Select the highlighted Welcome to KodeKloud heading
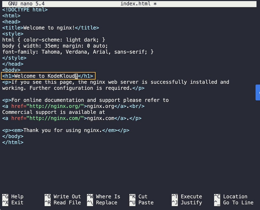 point(48,76)
